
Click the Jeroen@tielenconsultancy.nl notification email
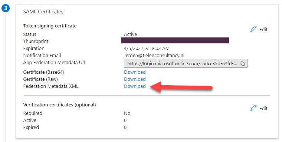[x=154, y=55]
